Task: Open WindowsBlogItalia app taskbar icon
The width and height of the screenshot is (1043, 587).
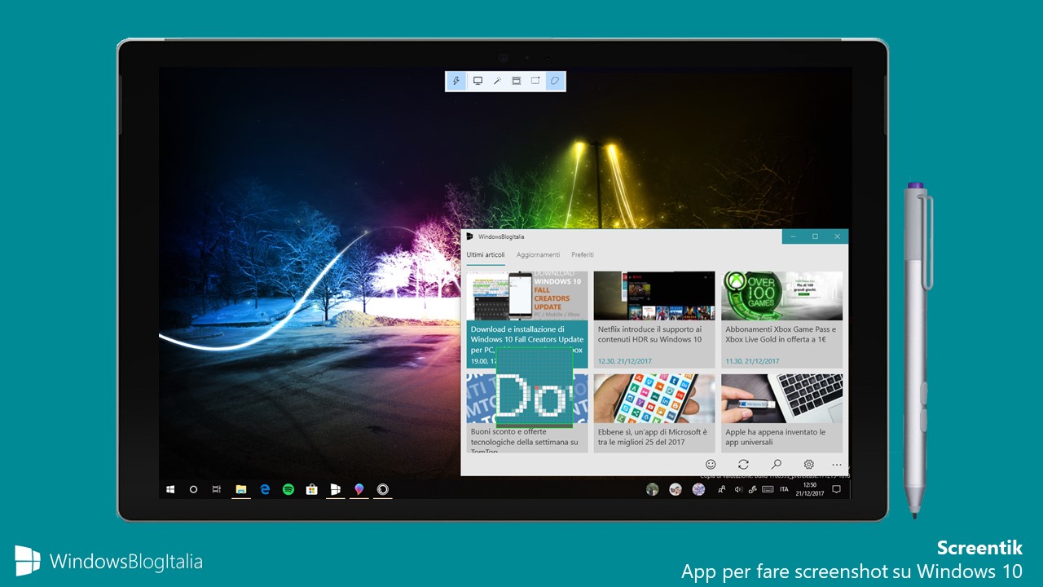Action: click(335, 489)
